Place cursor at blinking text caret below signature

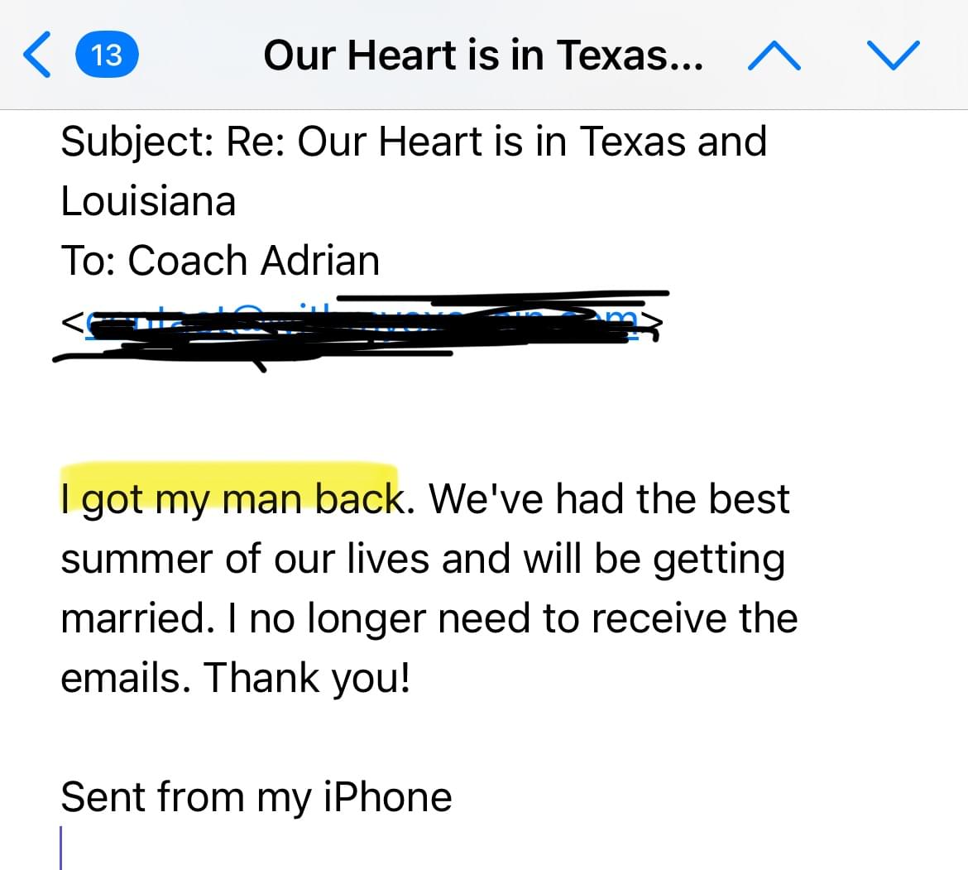(61, 848)
